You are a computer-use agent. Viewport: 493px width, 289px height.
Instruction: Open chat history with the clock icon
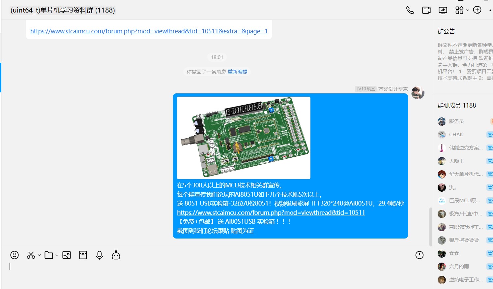[420, 255]
